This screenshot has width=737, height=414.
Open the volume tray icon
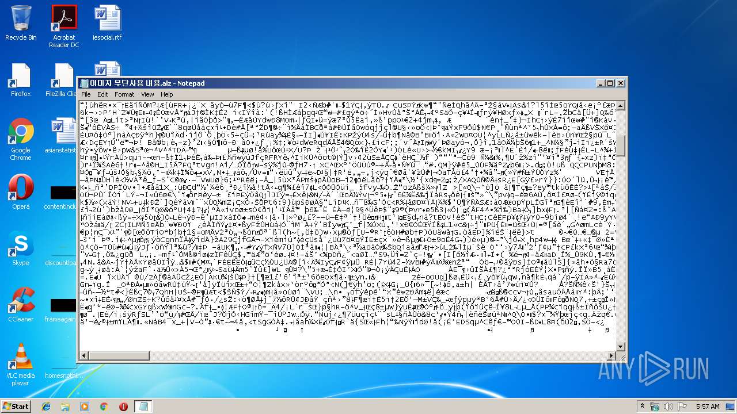coord(668,407)
